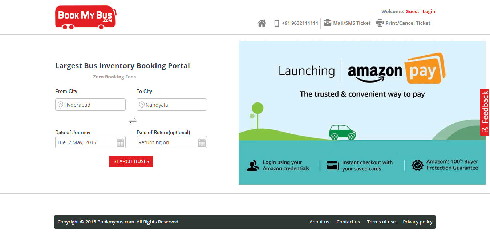The height and width of the screenshot is (234, 490).
Task: Click the user login icon in banner
Action: point(253,166)
